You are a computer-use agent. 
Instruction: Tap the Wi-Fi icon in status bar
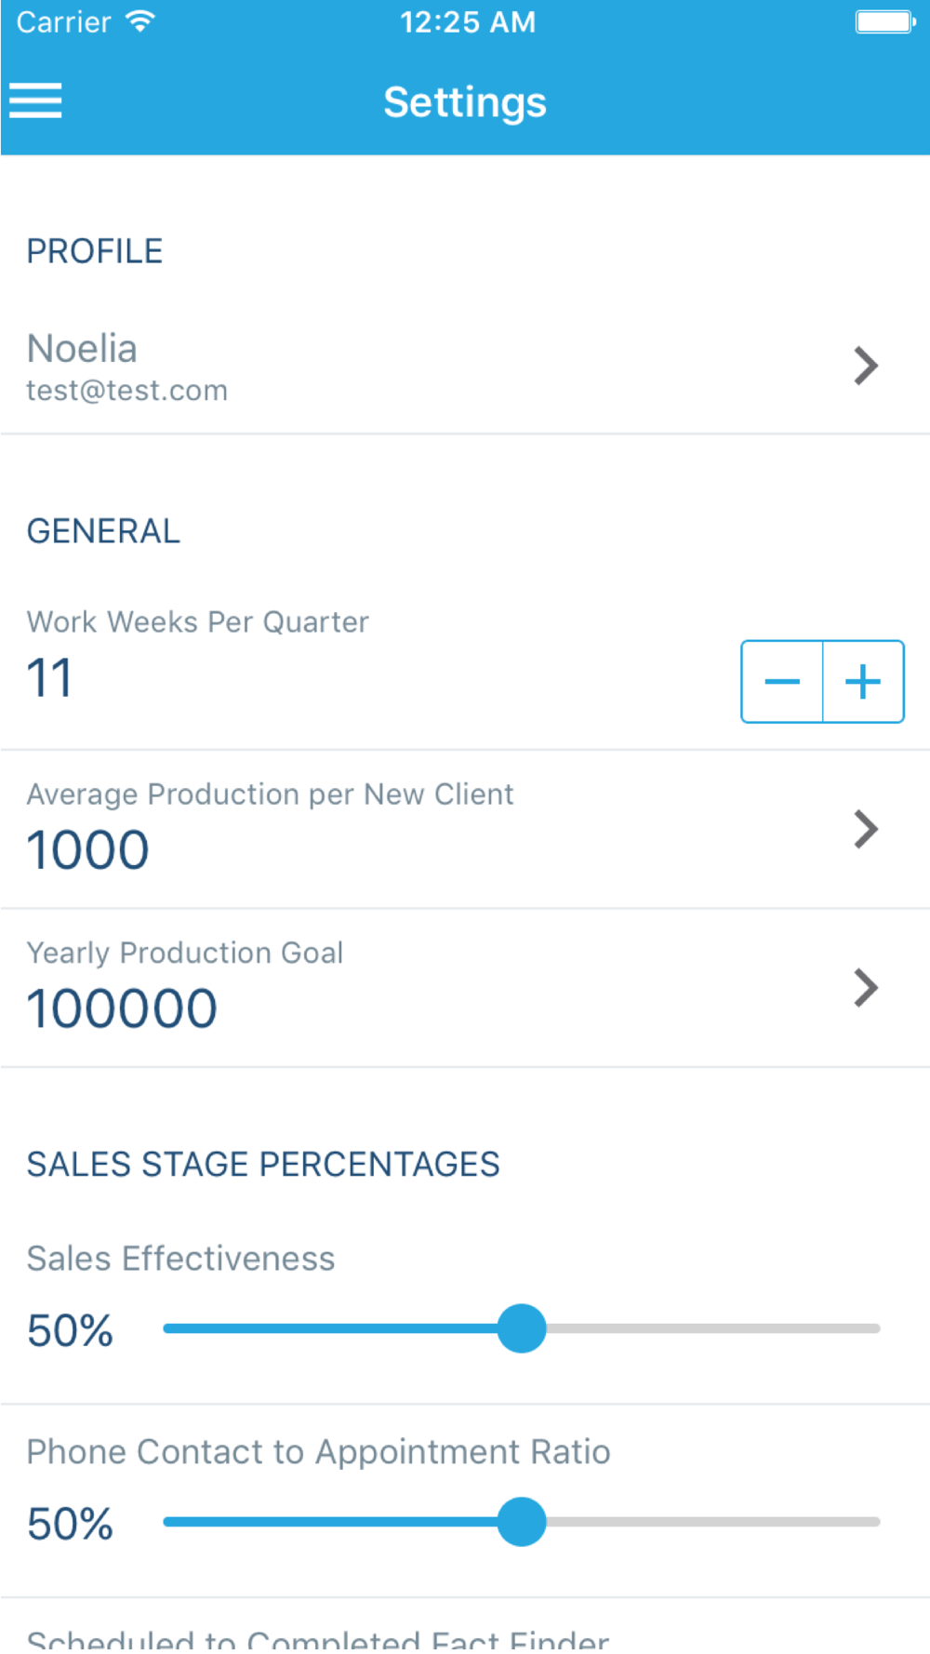(140, 21)
